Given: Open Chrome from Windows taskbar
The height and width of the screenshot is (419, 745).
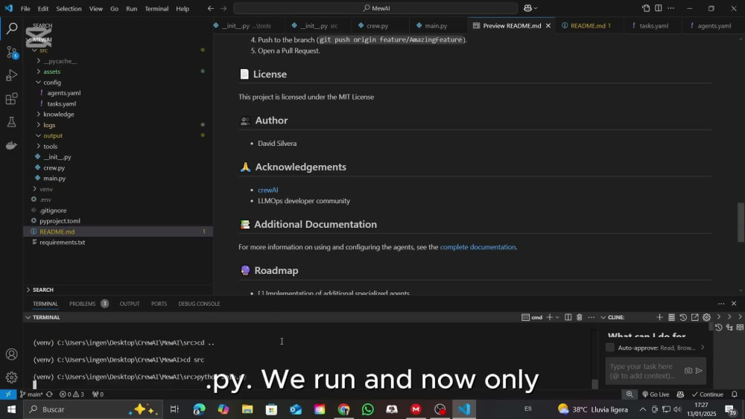Looking at the screenshot, I should coord(343,409).
